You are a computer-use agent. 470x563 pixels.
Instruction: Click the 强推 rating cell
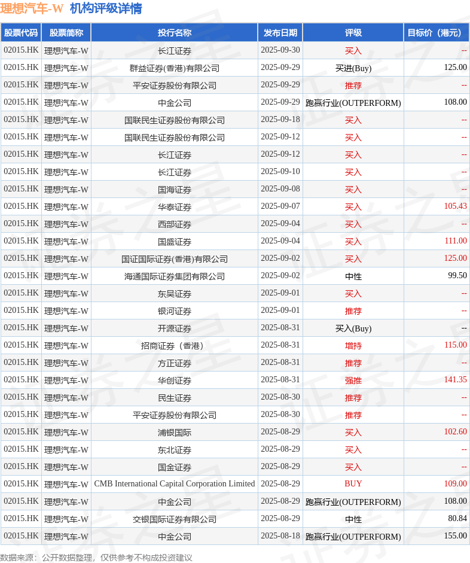click(x=353, y=381)
